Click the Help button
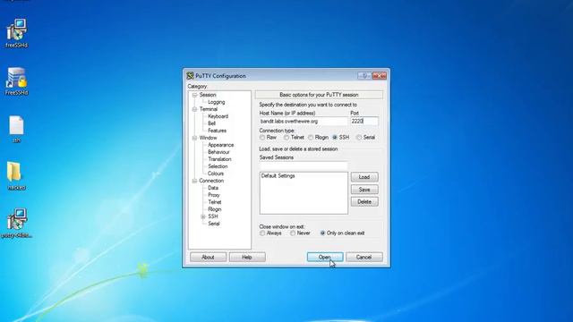The width and height of the screenshot is (573, 322). (x=247, y=258)
